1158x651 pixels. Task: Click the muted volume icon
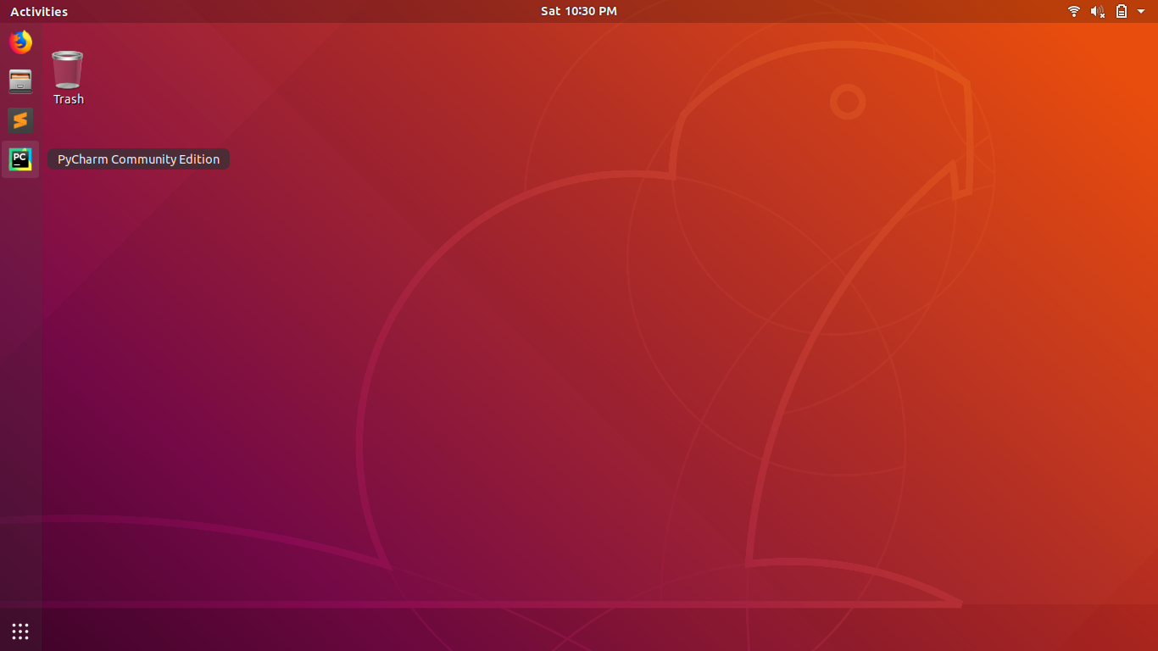click(x=1098, y=11)
